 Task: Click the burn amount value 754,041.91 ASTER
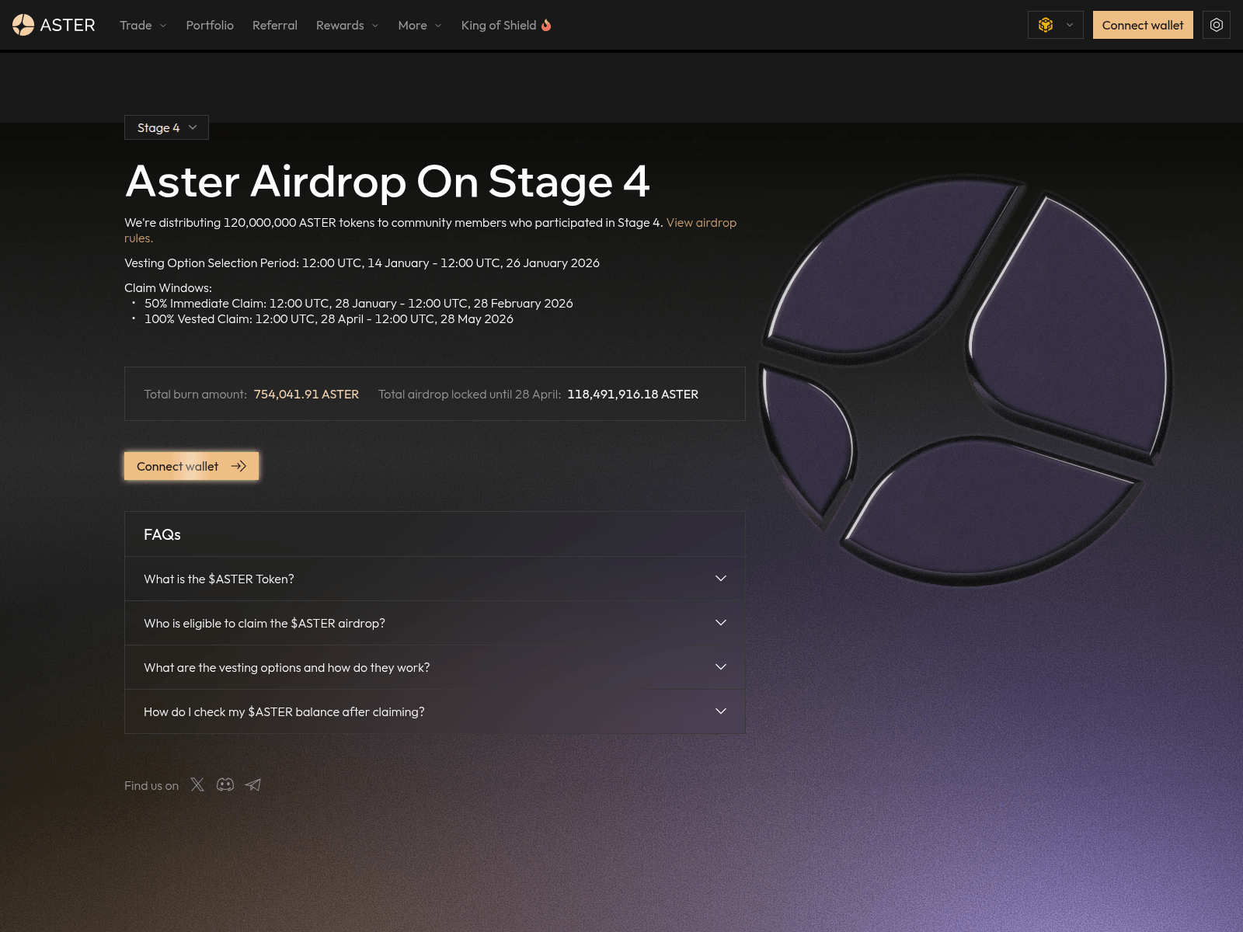point(306,394)
